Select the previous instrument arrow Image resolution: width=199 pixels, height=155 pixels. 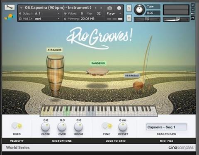click(x=95, y=8)
